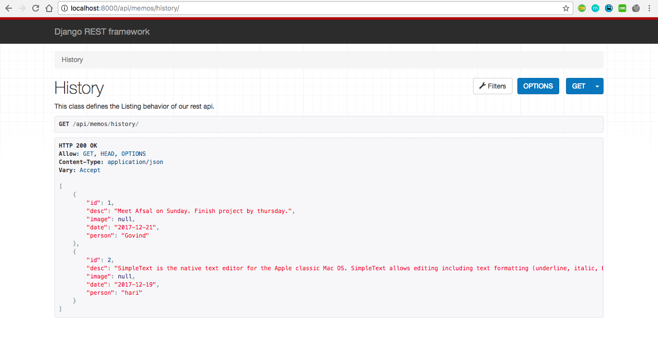The image size is (658, 351).
Task: Click the class description sentence
Action: 134,106
